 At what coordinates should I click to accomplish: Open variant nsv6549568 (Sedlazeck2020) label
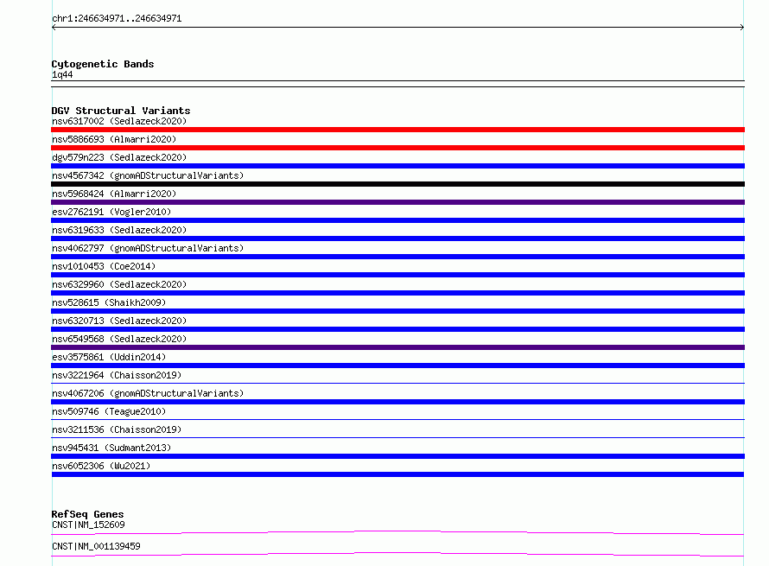pyautogui.click(x=119, y=339)
